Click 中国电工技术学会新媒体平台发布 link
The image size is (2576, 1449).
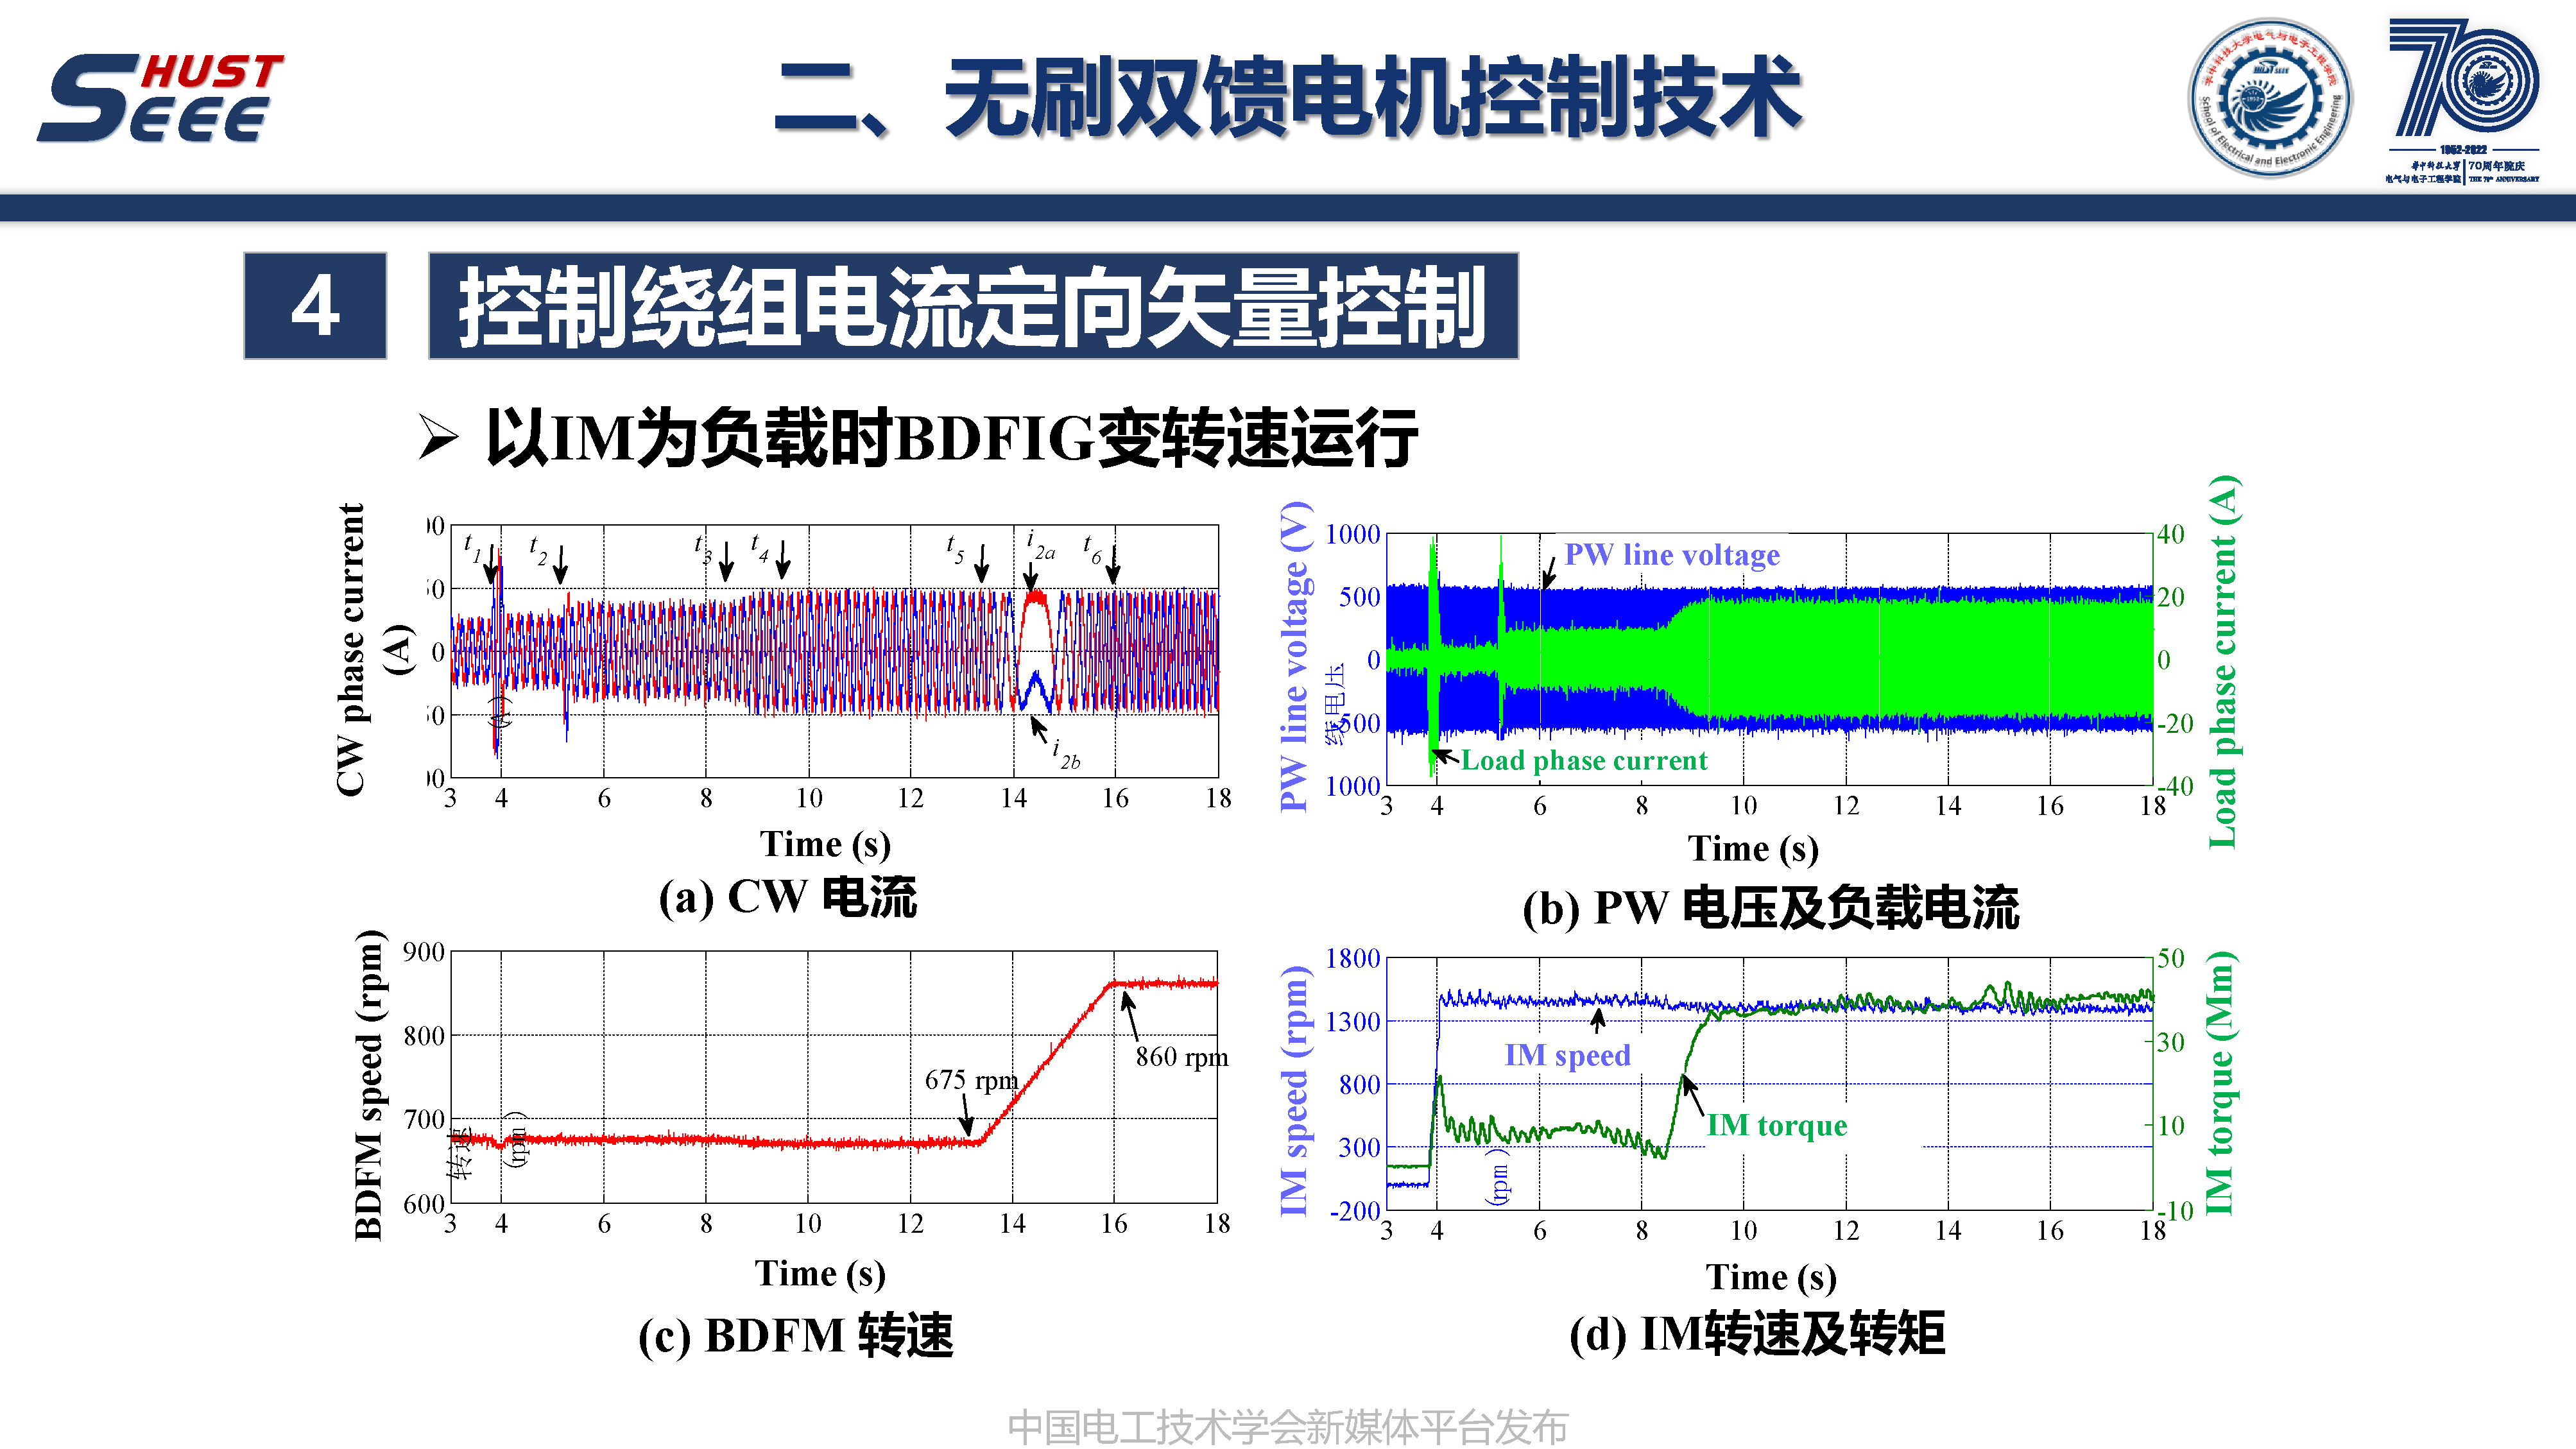click(1288, 1407)
